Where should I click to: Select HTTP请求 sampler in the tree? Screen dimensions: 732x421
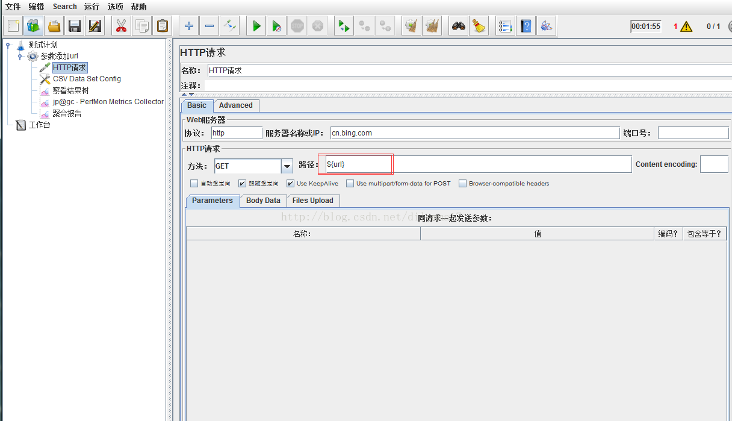click(69, 67)
